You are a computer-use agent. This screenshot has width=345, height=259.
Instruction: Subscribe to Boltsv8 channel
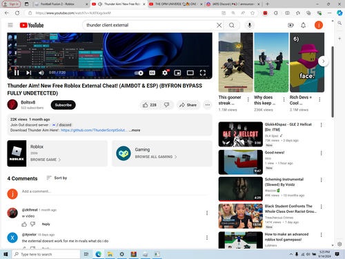[x=63, y=105]
